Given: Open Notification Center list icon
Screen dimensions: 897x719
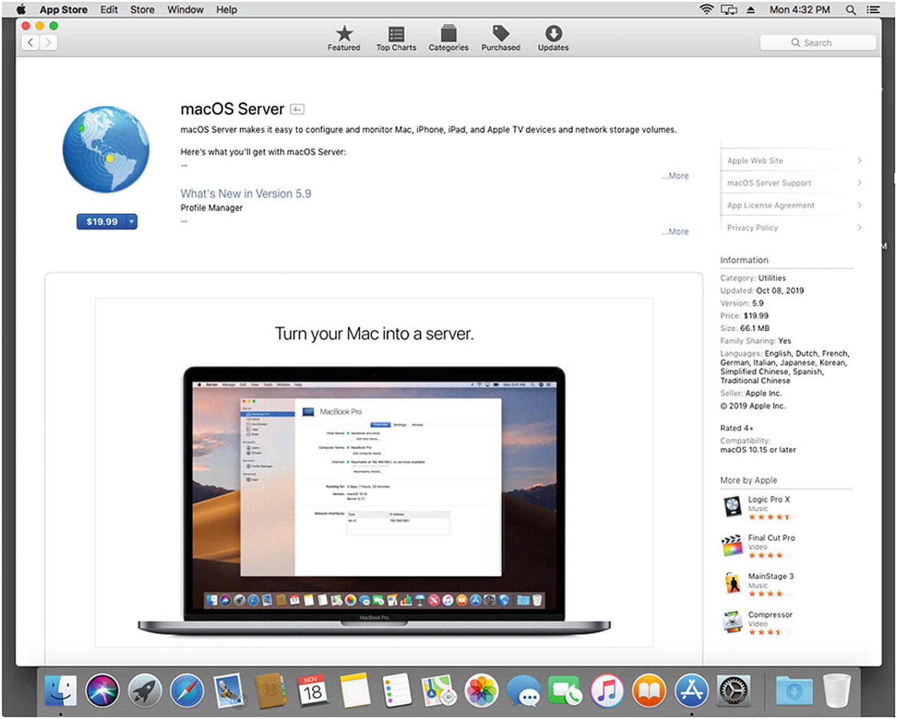Looking at the screenshot, I should pyautogui.click(x=873, y=9).
